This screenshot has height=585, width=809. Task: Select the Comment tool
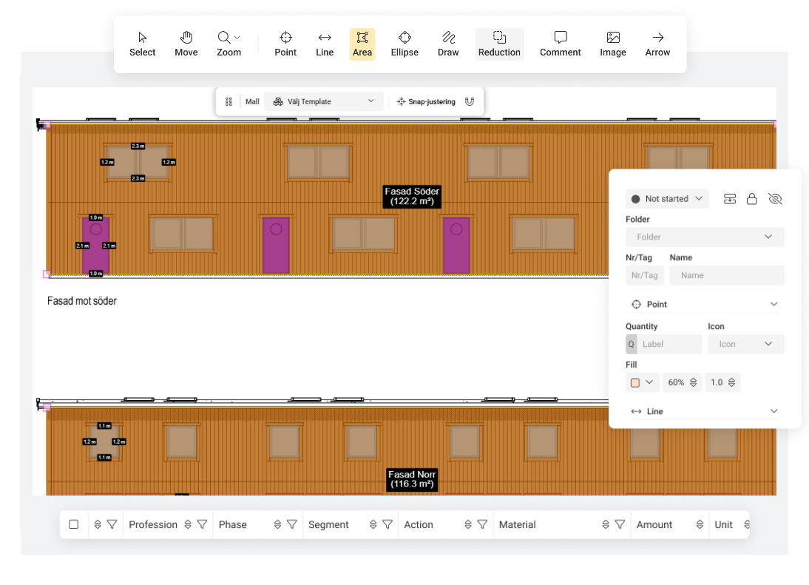[x=561, y=44]
